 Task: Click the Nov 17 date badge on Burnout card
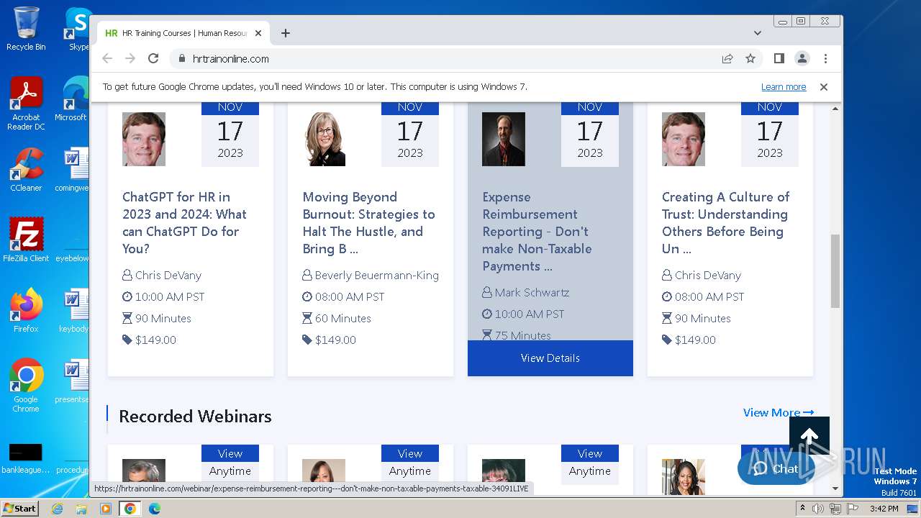tap(410, 134)
